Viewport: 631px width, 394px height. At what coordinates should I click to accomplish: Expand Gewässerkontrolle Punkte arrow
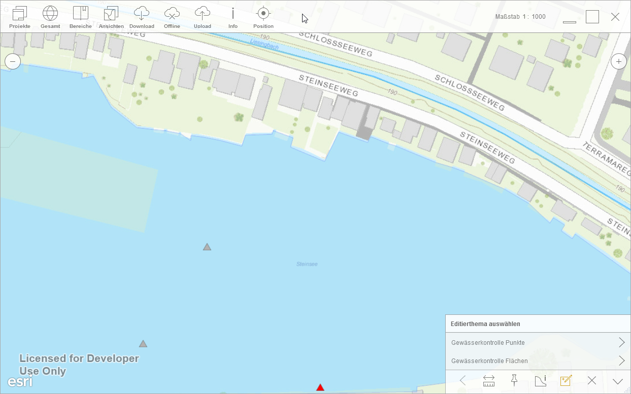[621, 342]
